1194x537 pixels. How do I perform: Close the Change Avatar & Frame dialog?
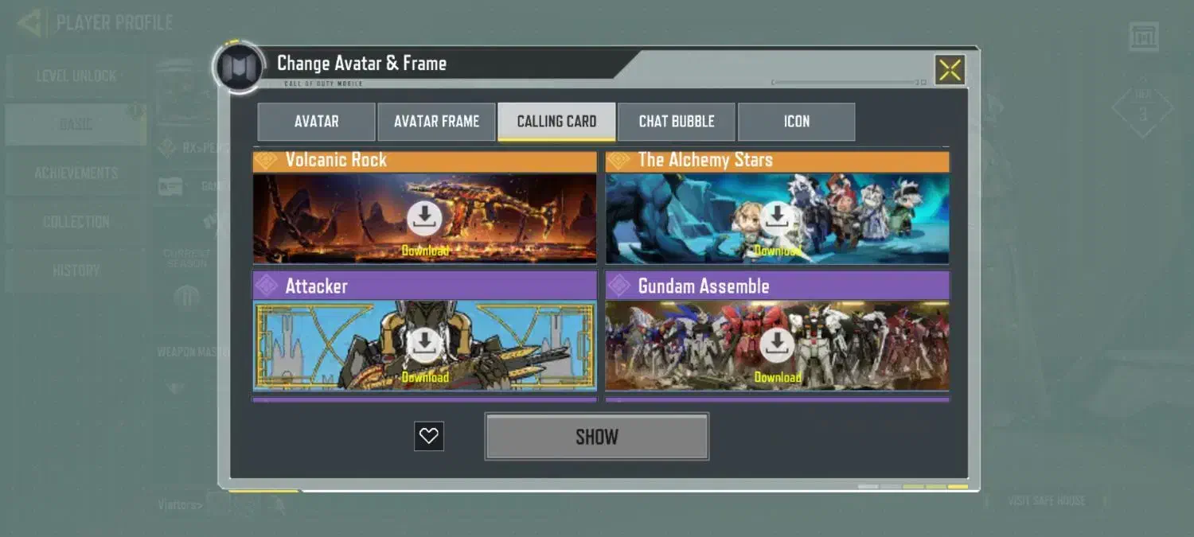950,70
